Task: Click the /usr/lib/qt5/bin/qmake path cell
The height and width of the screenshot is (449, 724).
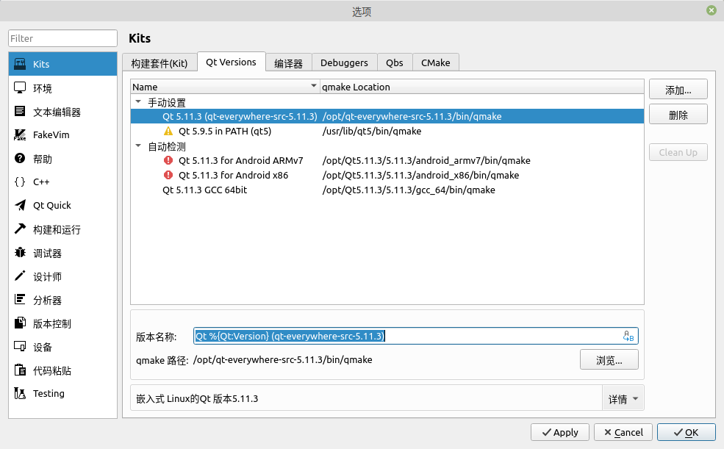Action: (x=372, y=131)
